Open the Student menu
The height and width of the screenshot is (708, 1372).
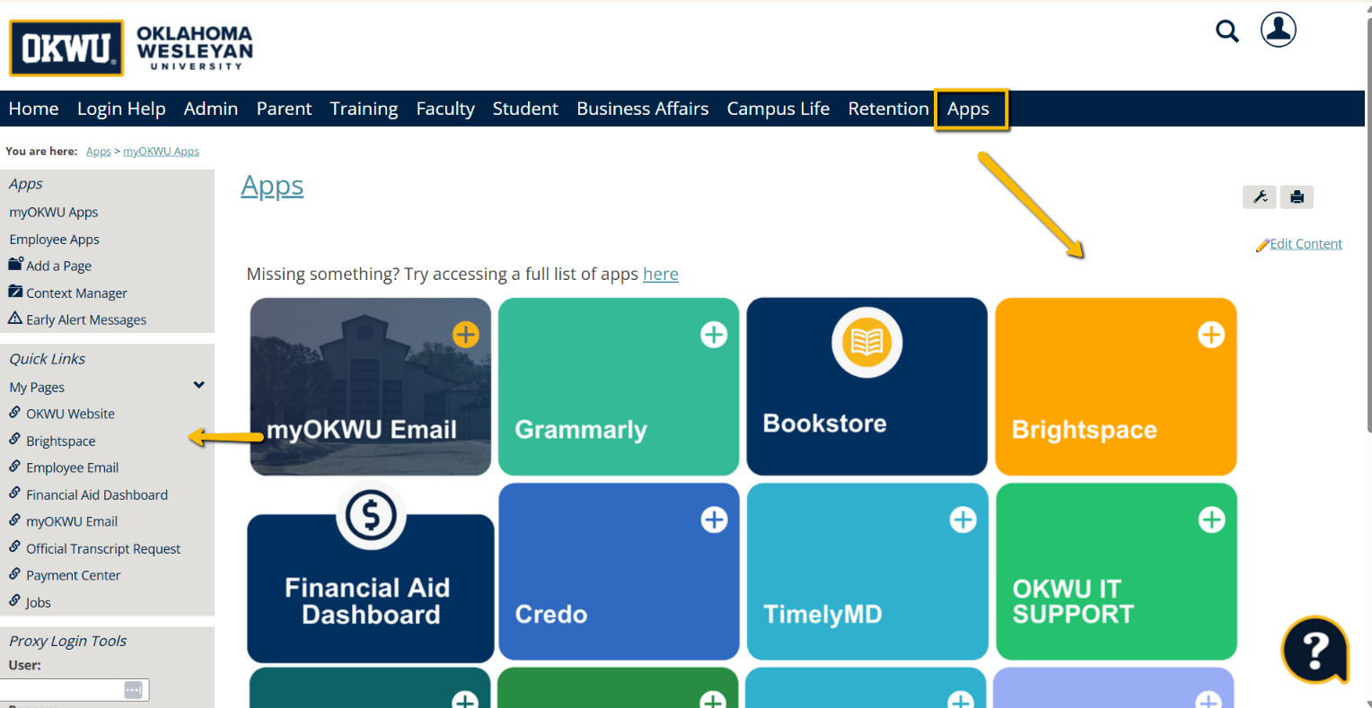pos(525,109)
